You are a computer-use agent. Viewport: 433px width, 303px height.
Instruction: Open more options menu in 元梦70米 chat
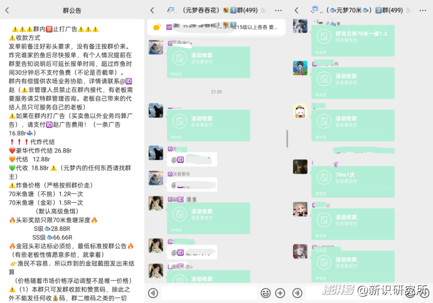point(423,11)
